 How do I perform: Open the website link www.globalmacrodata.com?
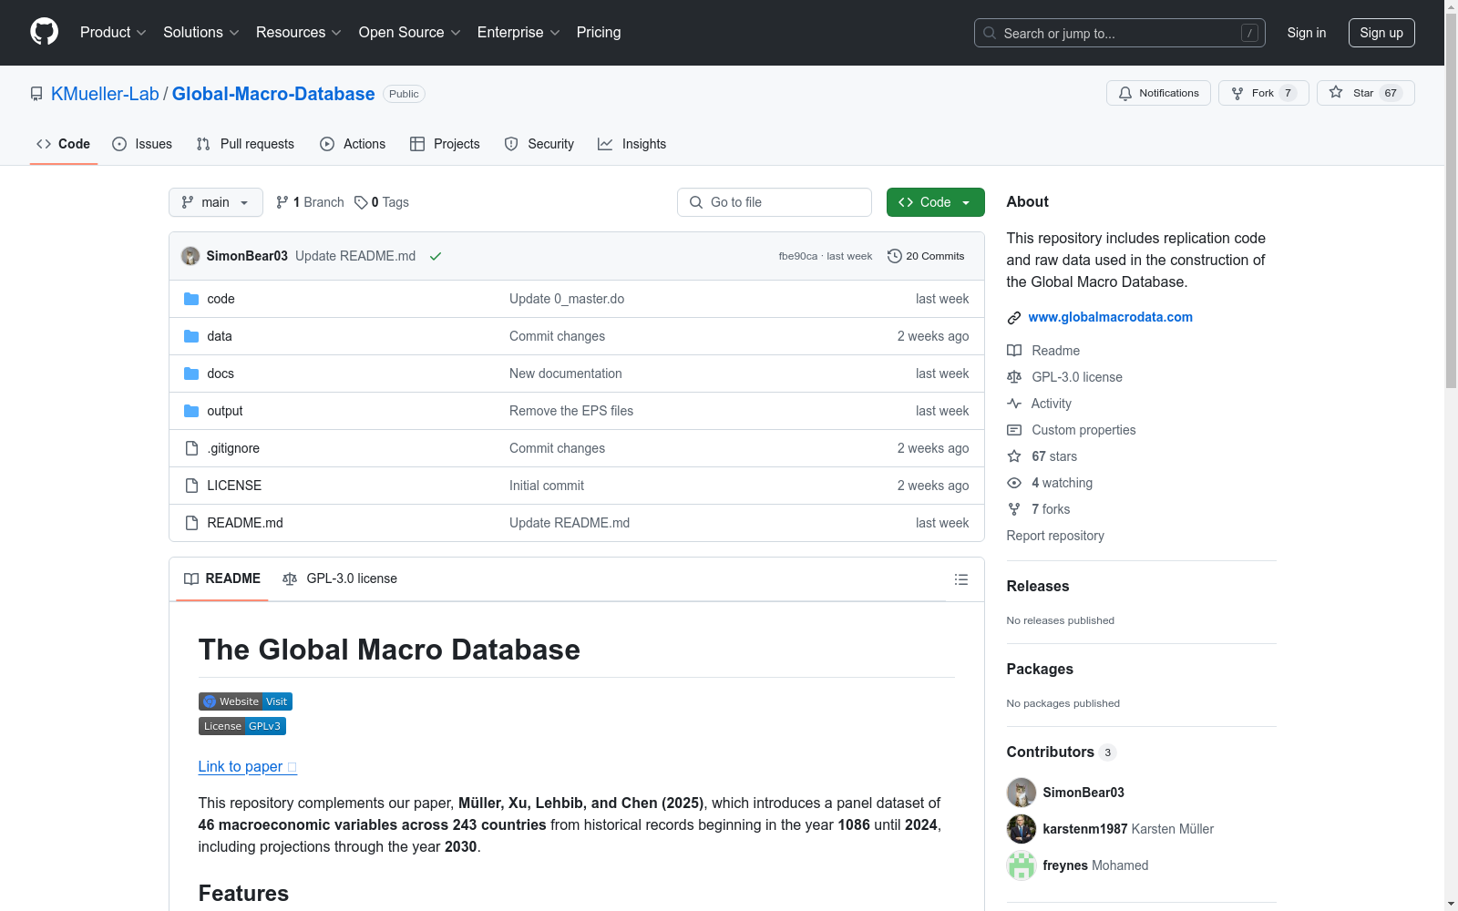pyautogui.click(x=1110, y=317)
